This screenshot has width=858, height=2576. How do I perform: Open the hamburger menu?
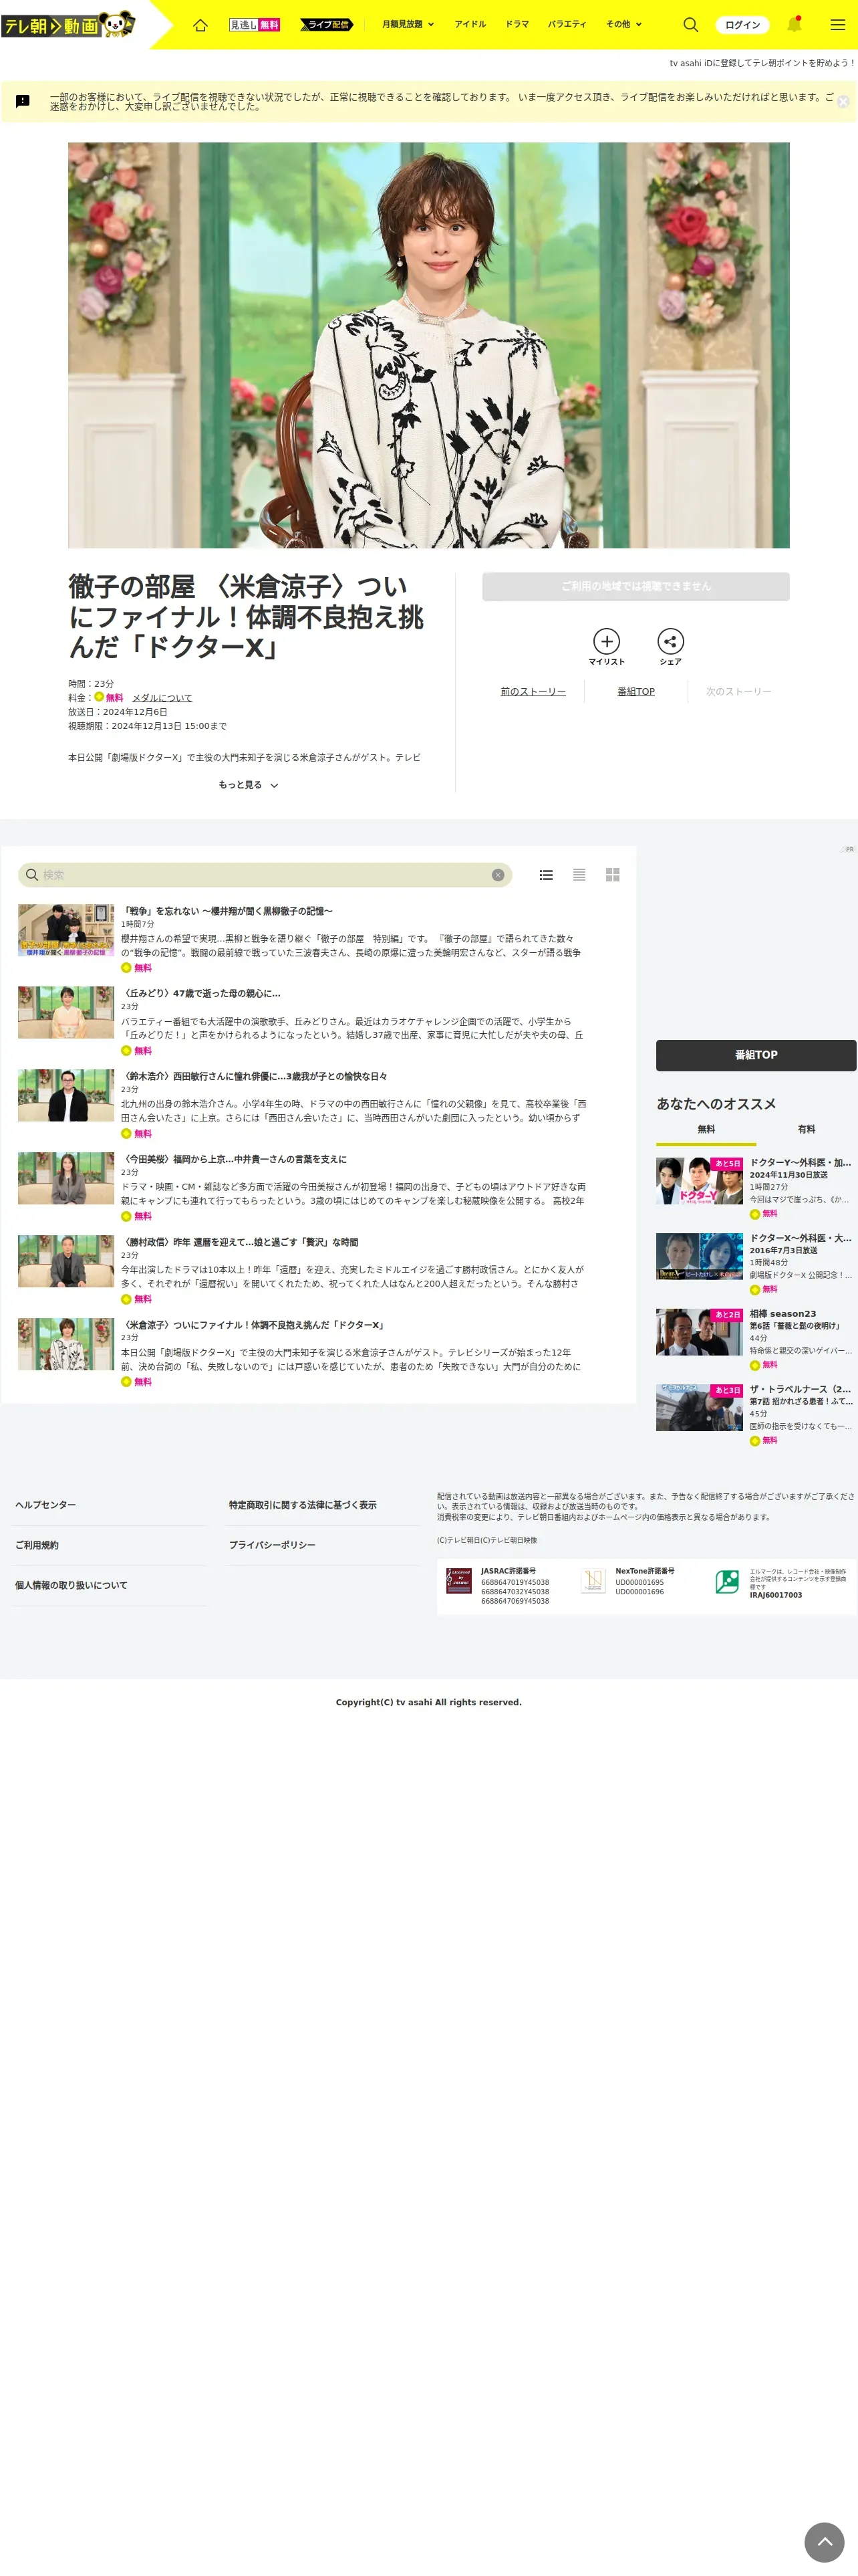tap(838, 25)
